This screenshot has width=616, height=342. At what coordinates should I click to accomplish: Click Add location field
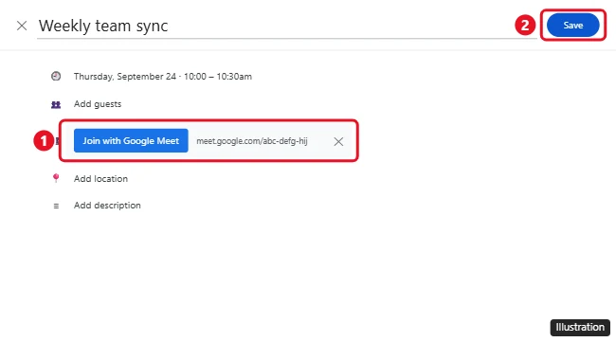click(100, 179)
